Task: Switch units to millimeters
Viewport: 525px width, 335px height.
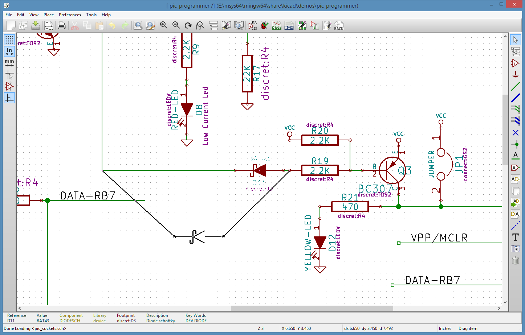Action: point(9,63)
